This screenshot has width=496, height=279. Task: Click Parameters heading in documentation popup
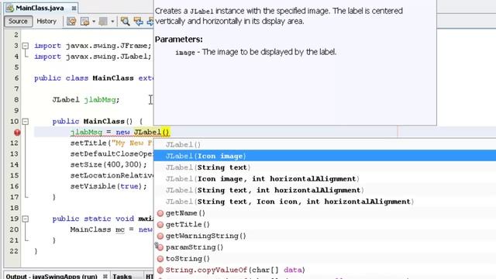point(179,40)
